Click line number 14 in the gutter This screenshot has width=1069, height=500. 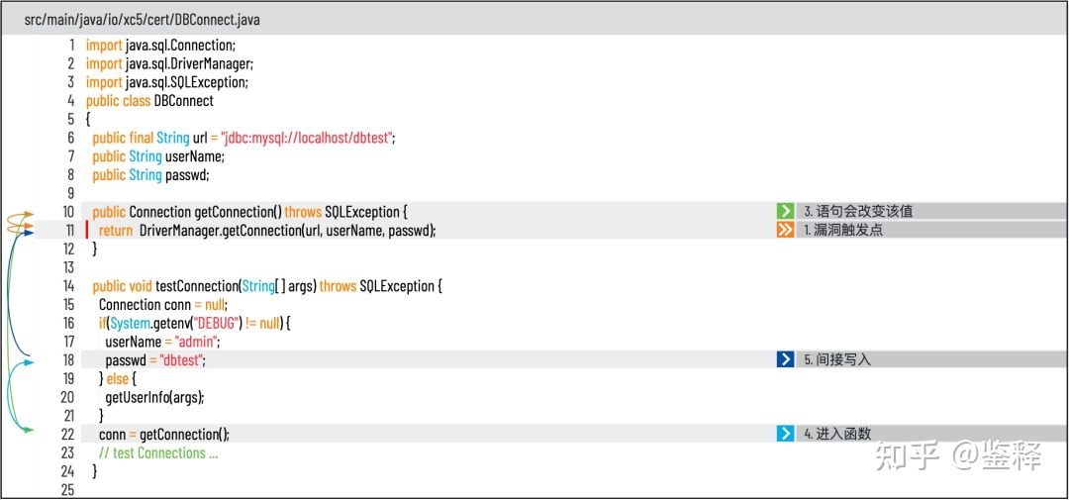tap(68, 286)
